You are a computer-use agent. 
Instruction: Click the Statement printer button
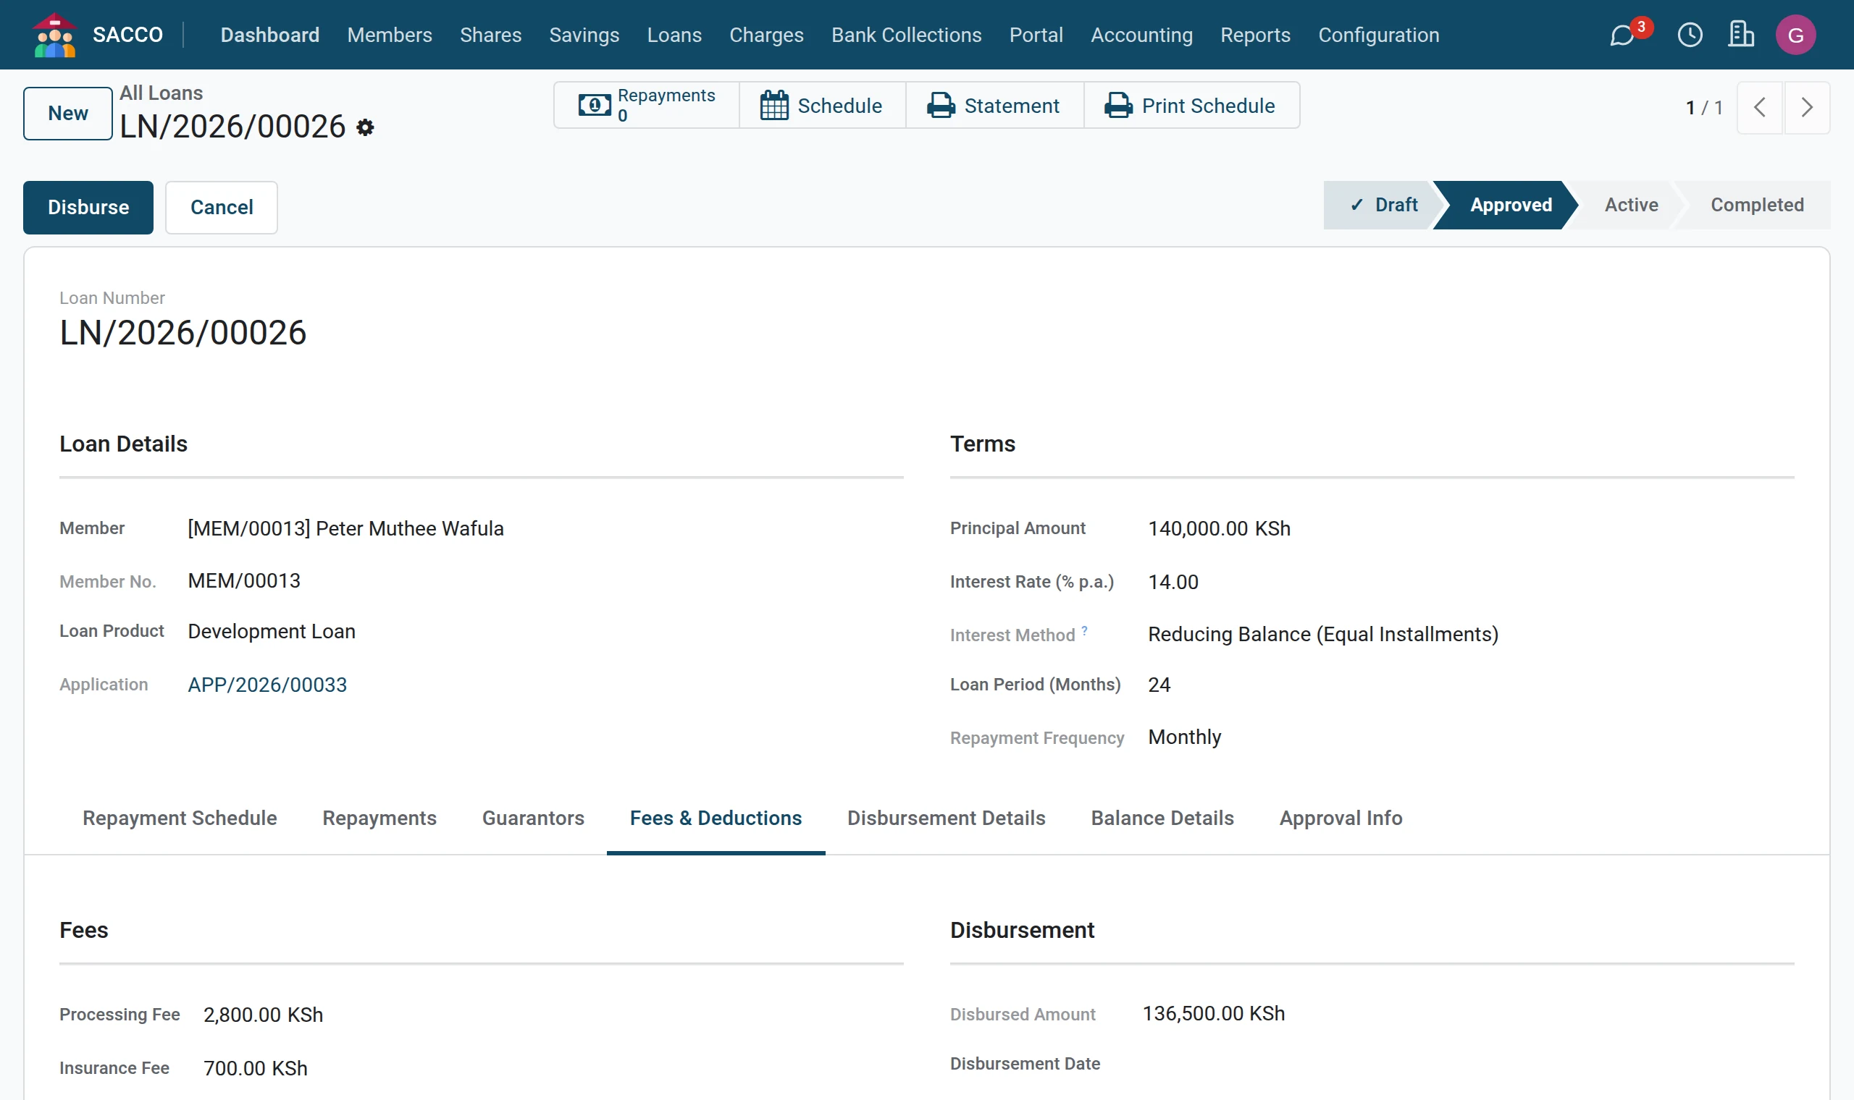[x=994, y=105]
